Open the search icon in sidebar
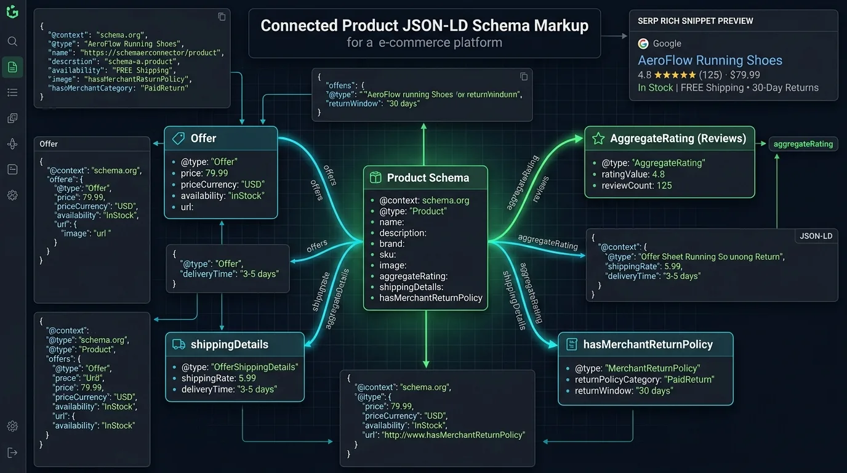Image resolution: width=847 pixels, height=473 pixels. pyautogui.click(x=12, y=41)
